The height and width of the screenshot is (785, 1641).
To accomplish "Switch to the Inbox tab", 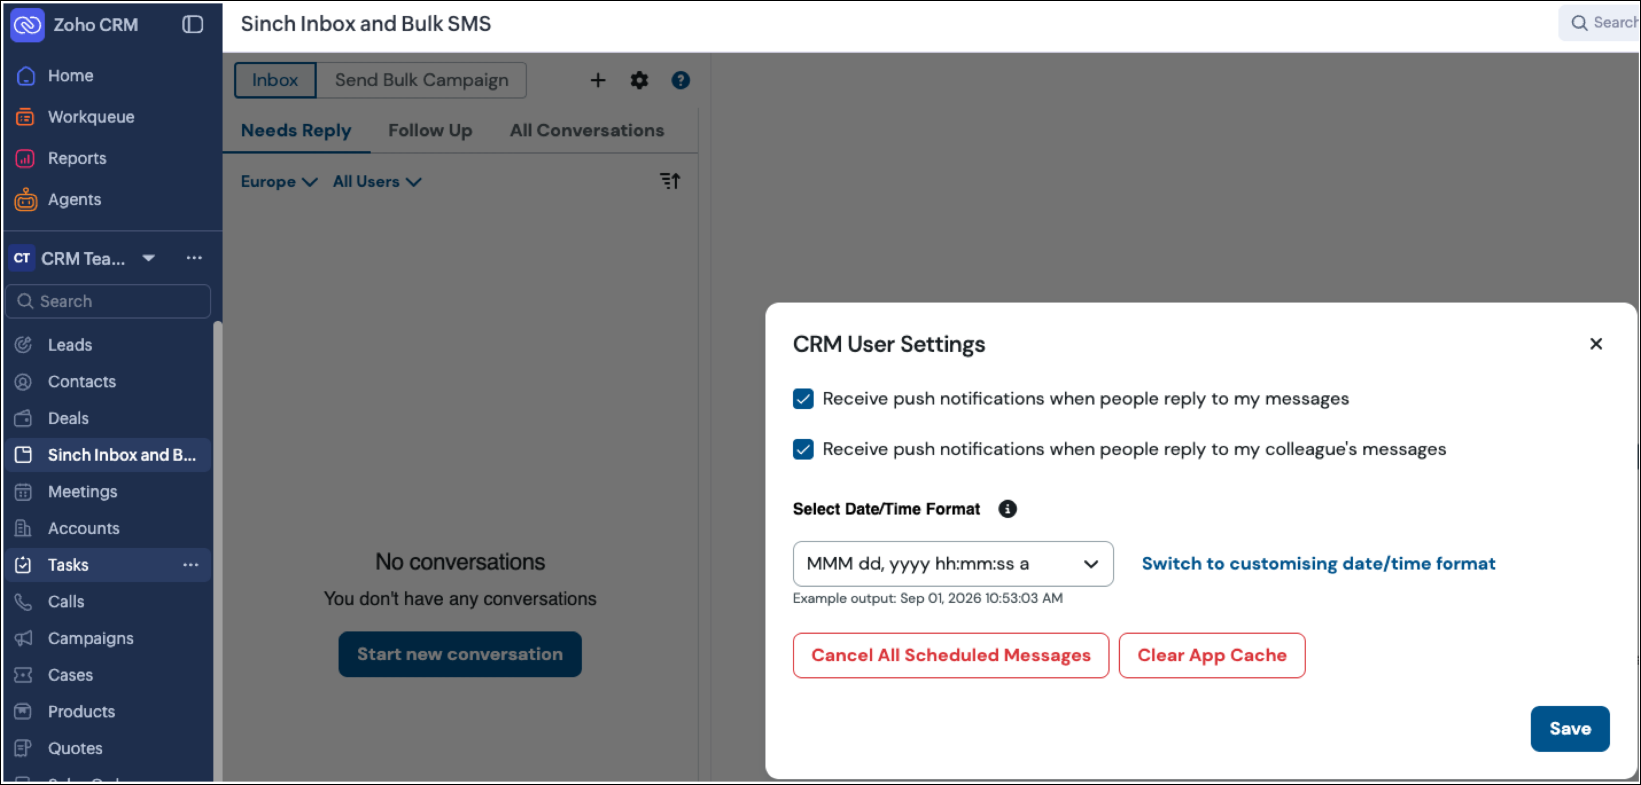I will click(x=275, y=80).
